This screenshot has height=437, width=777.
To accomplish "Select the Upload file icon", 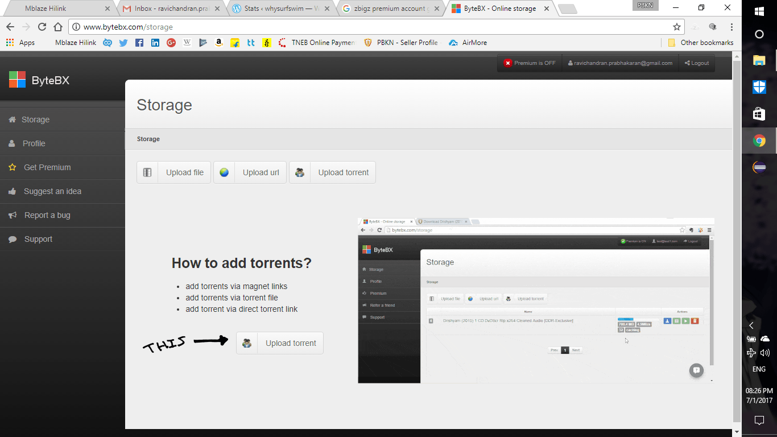I will 147,172.
